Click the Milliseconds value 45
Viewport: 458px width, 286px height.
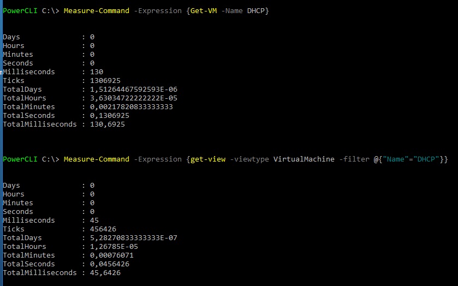(x=94, y=221)
